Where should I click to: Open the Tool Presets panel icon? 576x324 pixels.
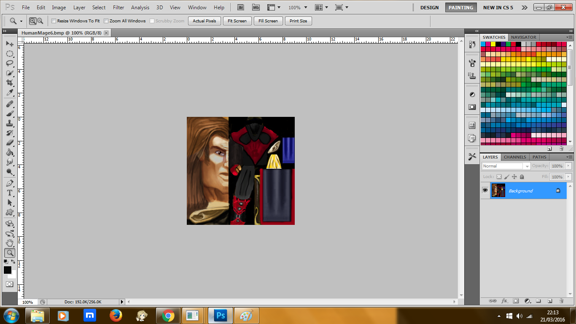[472, 157]
